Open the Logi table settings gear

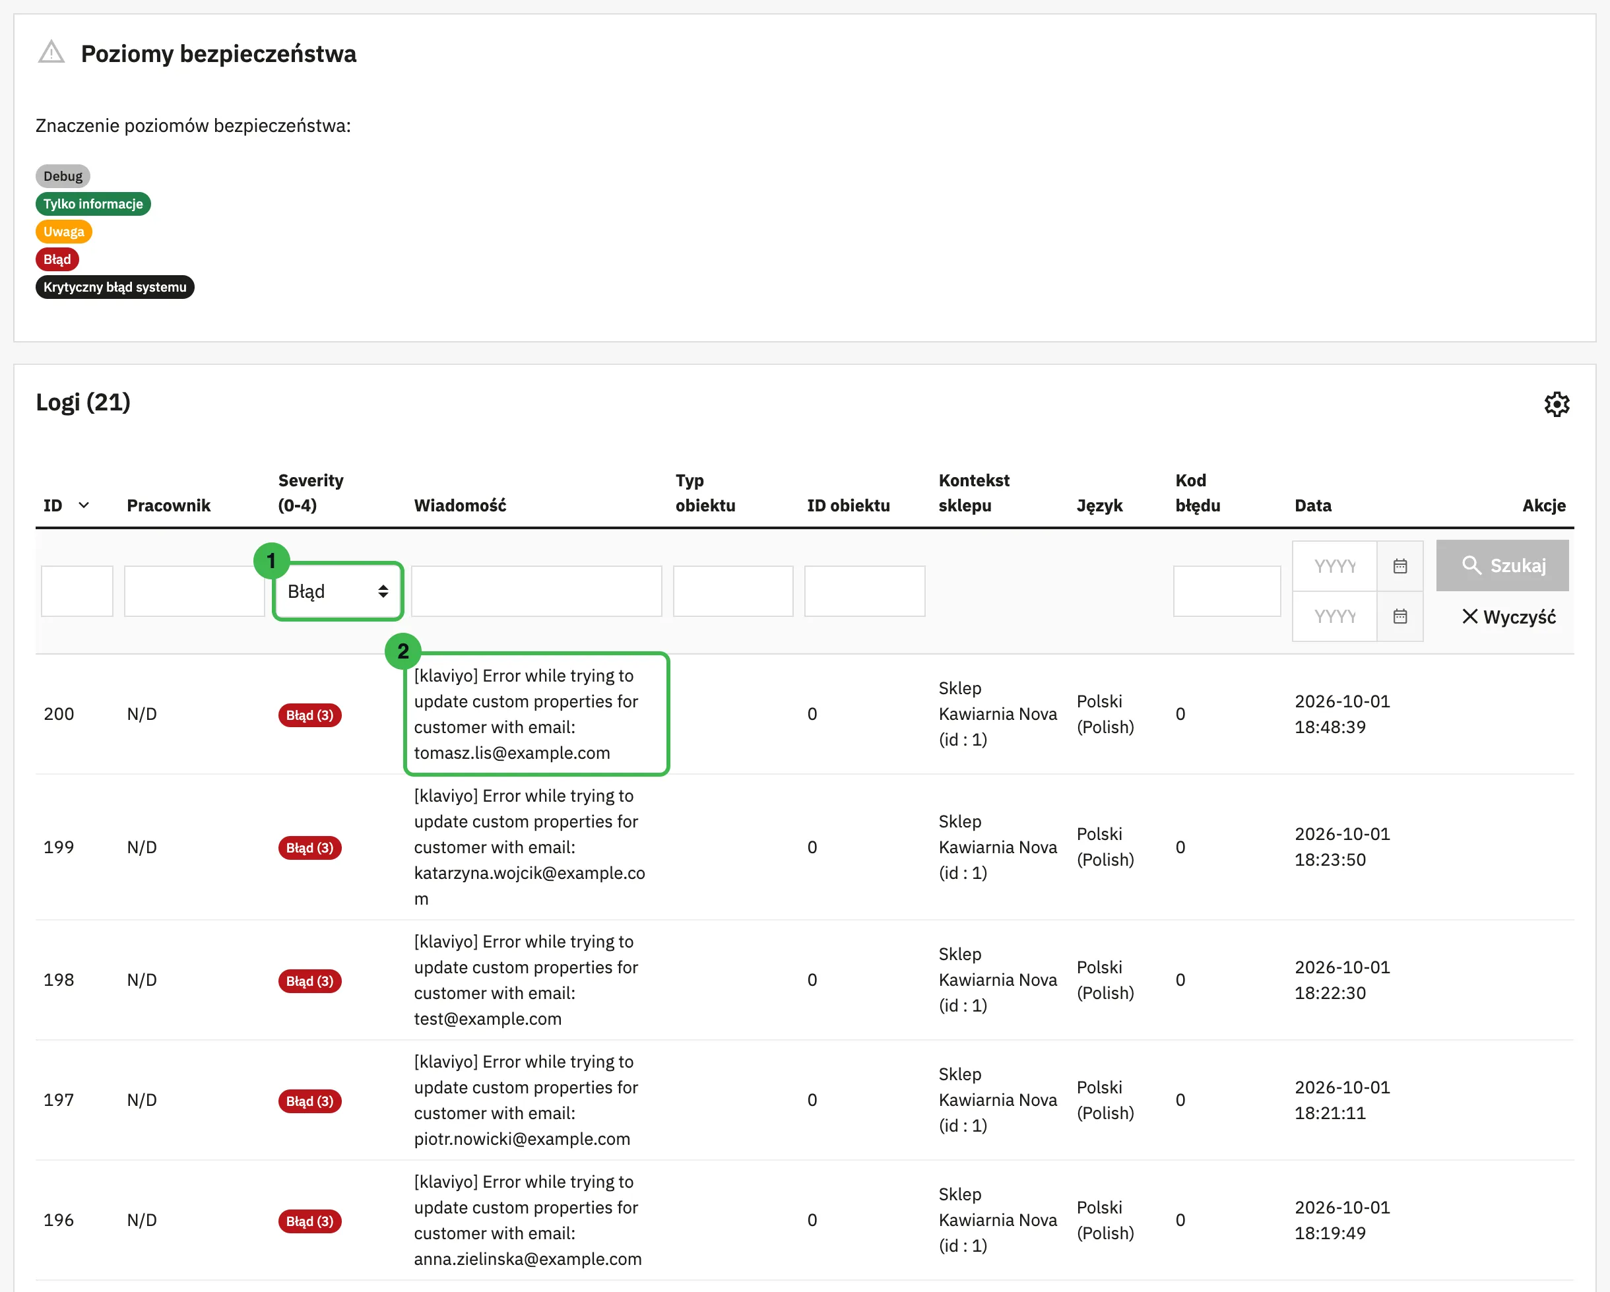(x=1557, y=404)
